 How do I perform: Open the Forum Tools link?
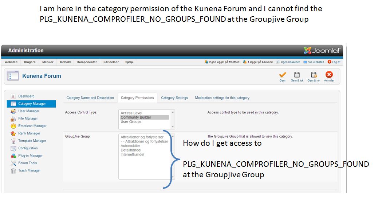pos(27,163)
